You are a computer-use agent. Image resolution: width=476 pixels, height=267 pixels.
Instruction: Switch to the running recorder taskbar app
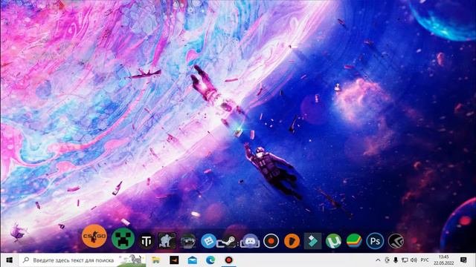click(x=228, y=260)
